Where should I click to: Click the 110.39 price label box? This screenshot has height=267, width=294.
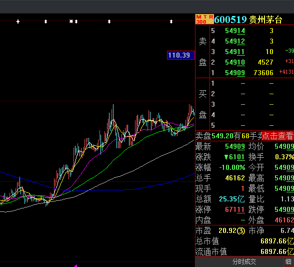pos(181,55)
